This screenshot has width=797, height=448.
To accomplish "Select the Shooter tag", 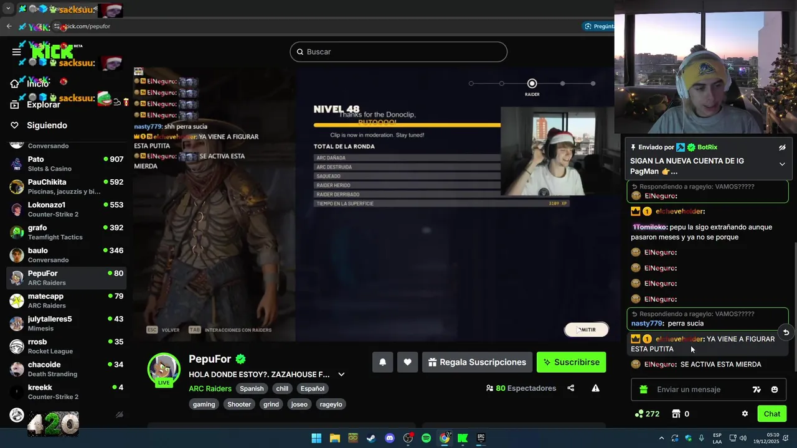I will 239,404.
